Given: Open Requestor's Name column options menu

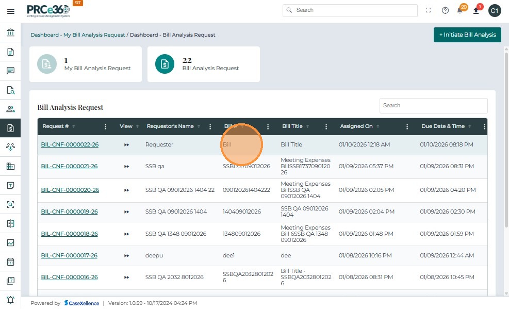Looking at the screenshot, I should point(210,126).
